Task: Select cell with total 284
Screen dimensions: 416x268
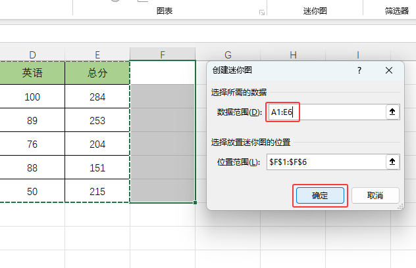Action: [x=97, y=97]
